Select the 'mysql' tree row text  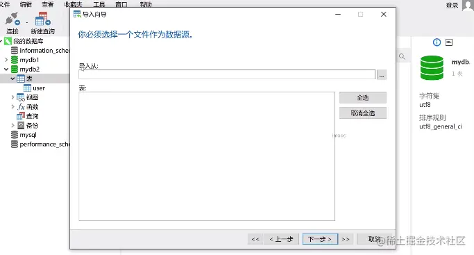tap(28, 135)
